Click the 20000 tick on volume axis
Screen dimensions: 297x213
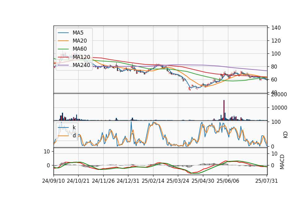click(x=279, y=94)
